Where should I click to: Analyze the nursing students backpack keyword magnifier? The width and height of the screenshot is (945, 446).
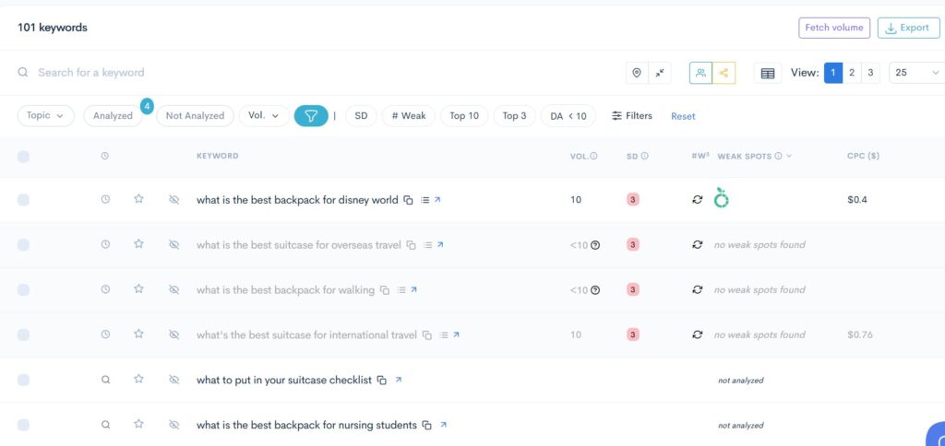click(x=105, y=425)
